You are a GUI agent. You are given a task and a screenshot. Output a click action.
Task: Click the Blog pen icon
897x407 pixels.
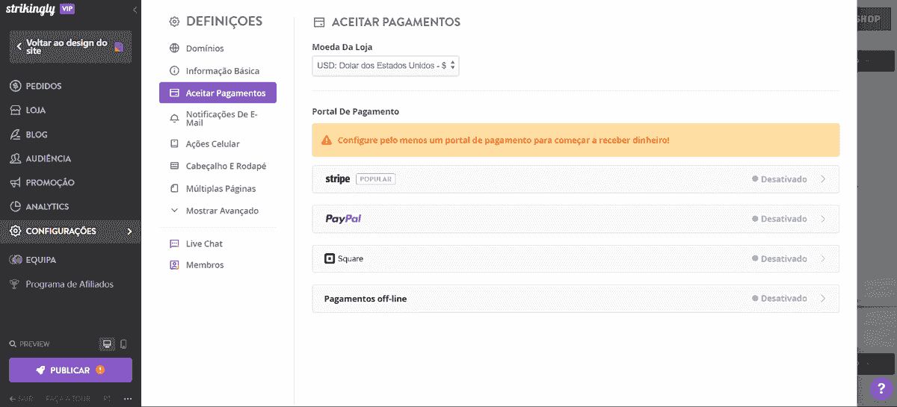[15, 134]
